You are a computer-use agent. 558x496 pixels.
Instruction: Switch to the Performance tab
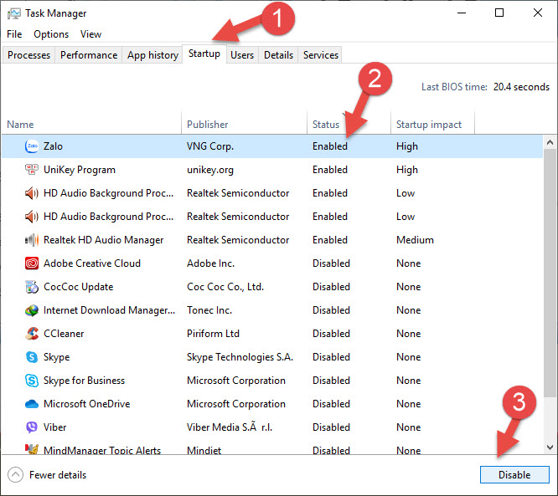pos(89,55)
